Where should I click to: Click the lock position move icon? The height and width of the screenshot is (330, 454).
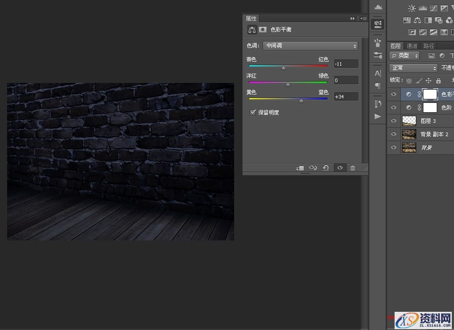coord(428,80)
